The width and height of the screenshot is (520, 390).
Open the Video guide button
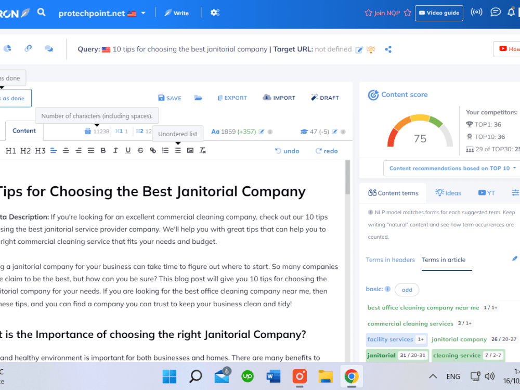click(439, 13)
